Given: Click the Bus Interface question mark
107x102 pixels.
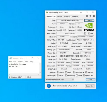Looking at the screenshot, I should 94,40.
